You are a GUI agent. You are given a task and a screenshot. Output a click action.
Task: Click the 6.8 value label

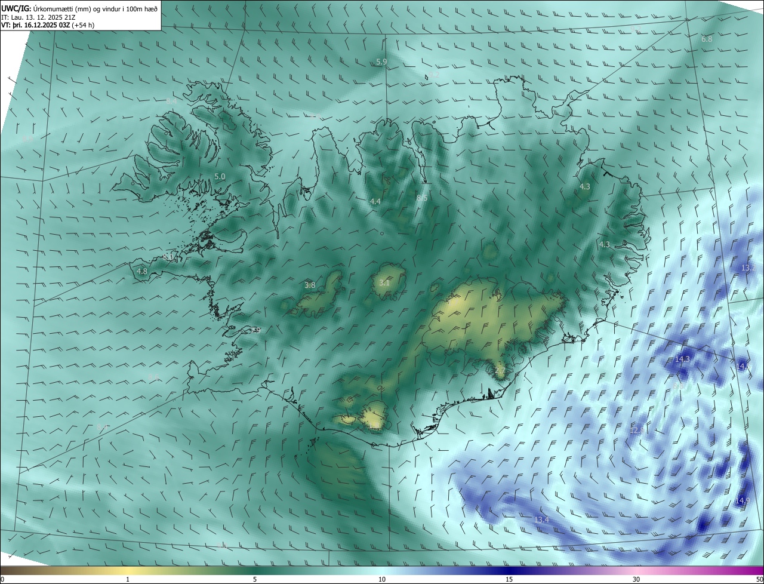(707, 39)
